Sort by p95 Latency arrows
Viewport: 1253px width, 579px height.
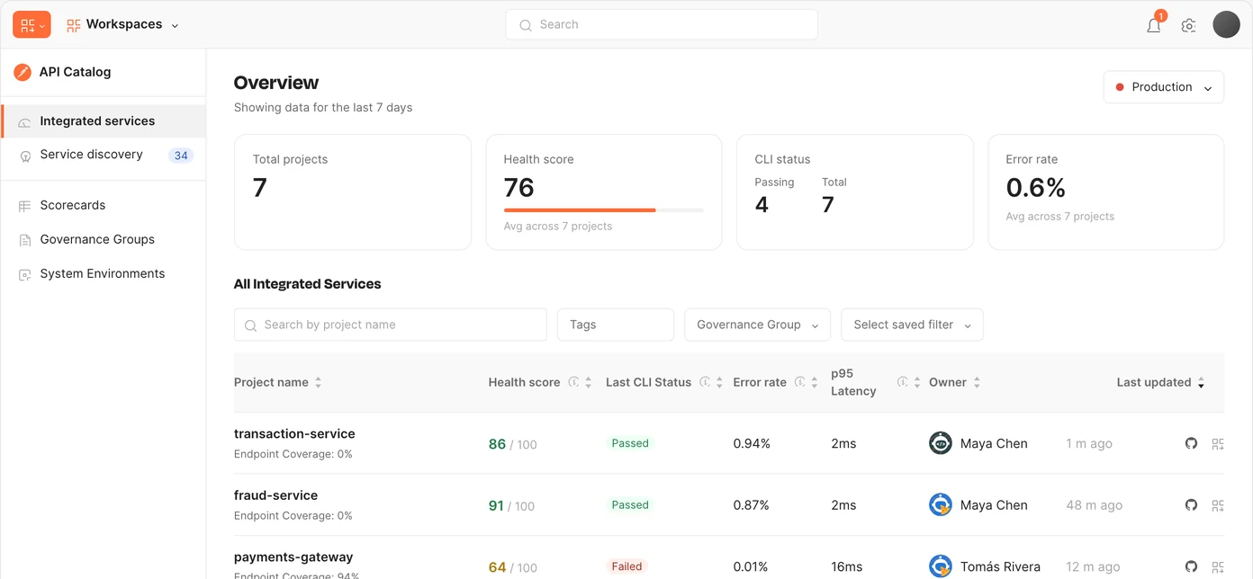coord(916,382)
